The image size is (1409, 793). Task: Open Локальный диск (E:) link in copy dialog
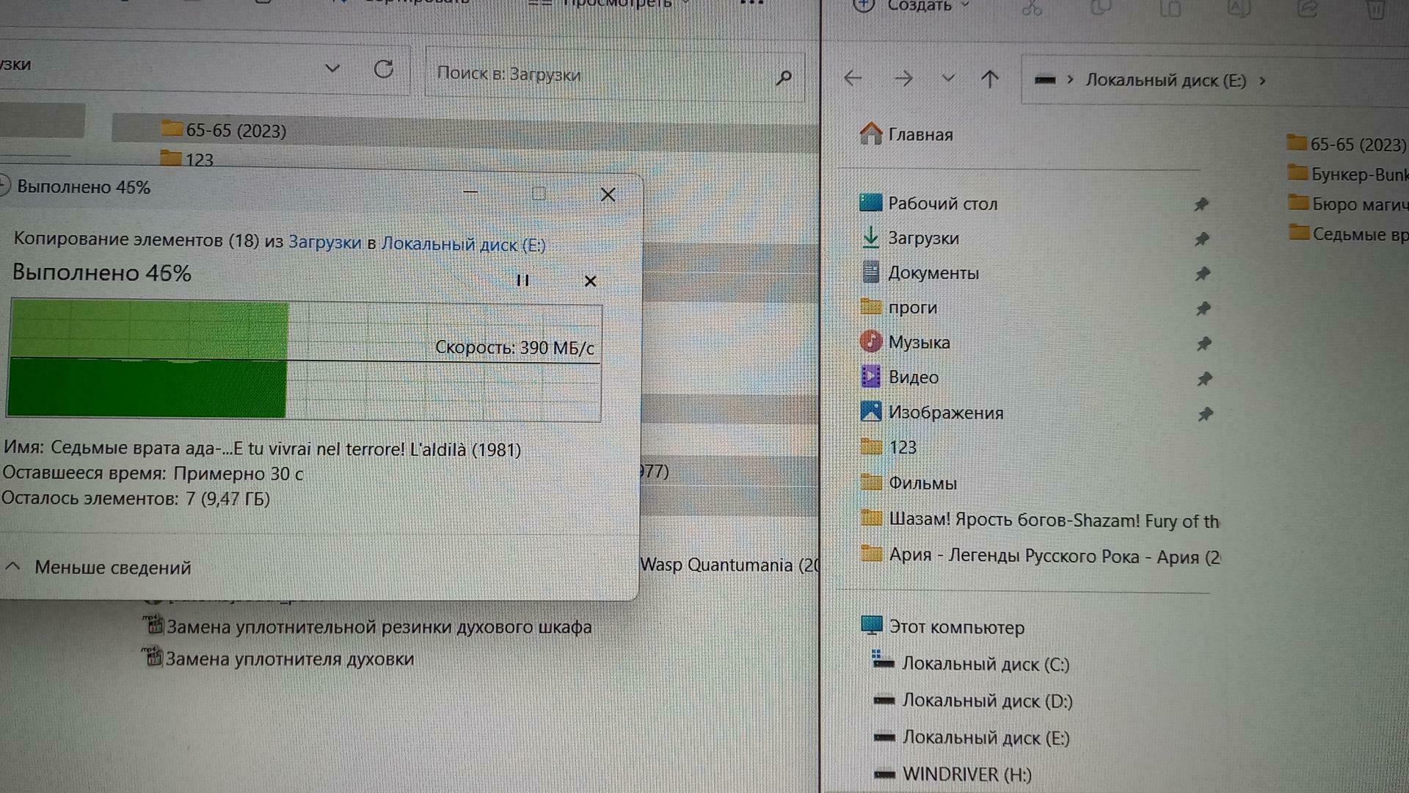(463, 245)
